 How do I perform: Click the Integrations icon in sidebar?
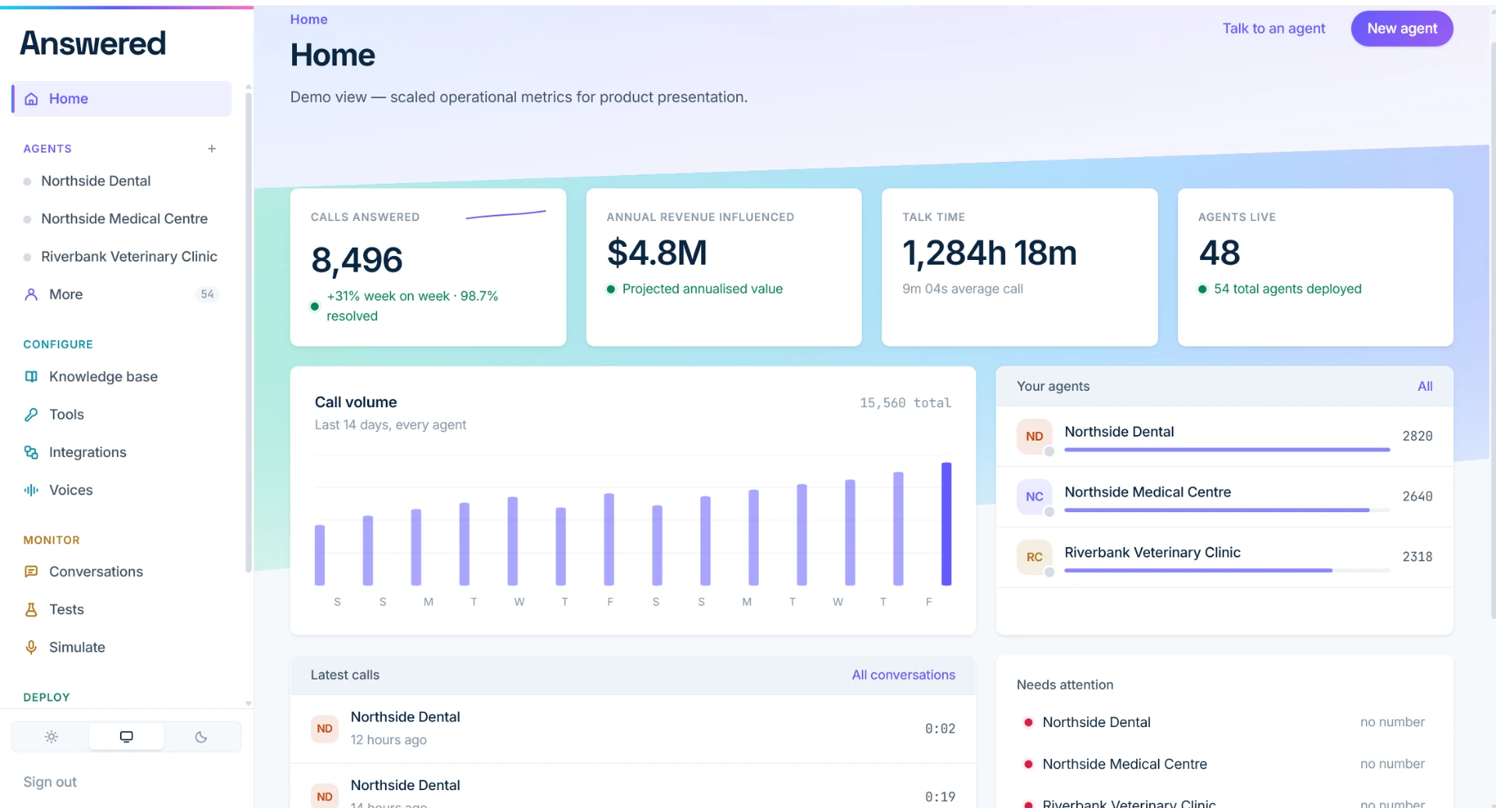click(x=31, y=452)
